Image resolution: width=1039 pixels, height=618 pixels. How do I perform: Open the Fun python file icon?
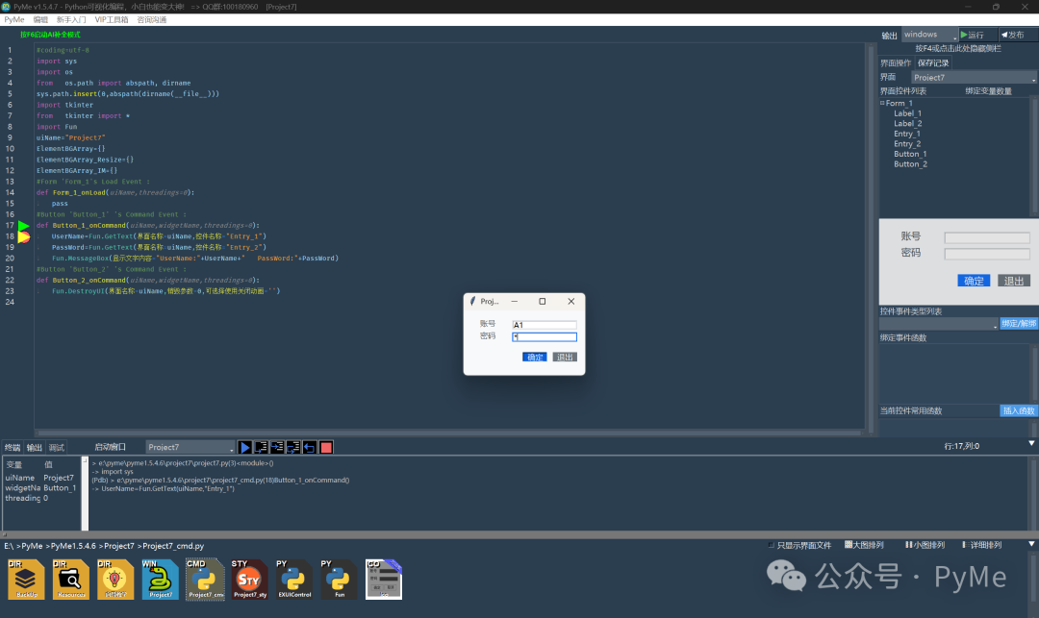click(x=339, y=579)
